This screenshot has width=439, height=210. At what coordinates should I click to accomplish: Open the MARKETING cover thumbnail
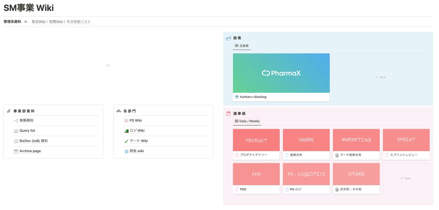[356, 140]
